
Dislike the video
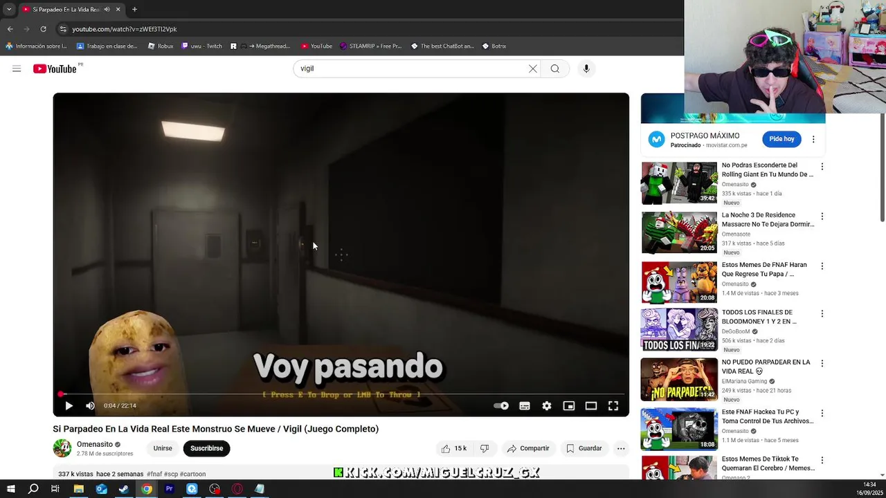[485, 448]
